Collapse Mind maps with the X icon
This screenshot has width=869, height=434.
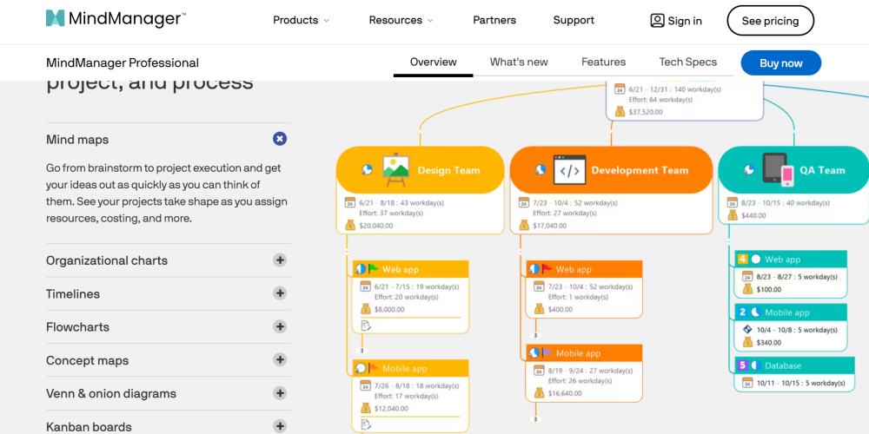point(279,139)
